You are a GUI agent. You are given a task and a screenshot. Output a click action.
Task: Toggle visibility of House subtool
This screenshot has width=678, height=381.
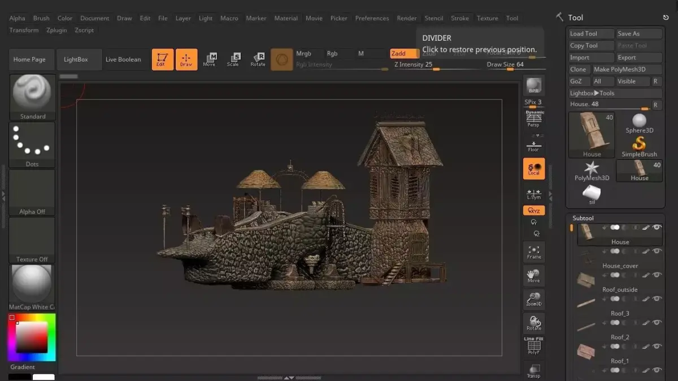tap(657, 227)
